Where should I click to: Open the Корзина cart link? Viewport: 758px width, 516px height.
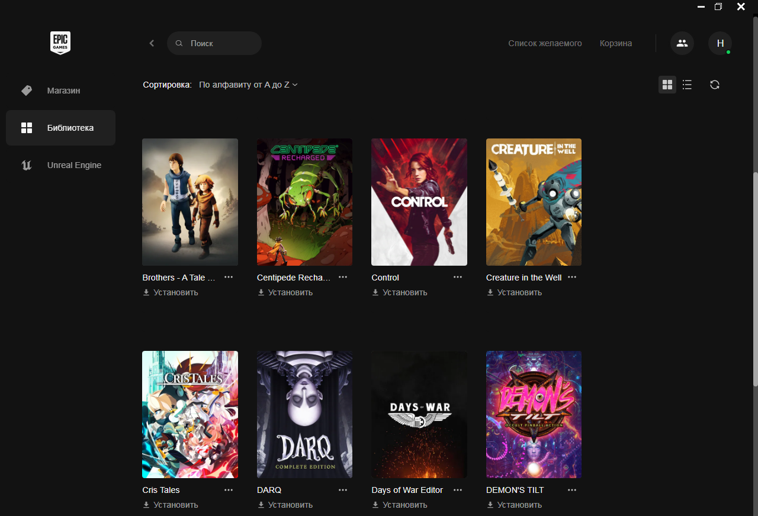click(x=616, y=43)
